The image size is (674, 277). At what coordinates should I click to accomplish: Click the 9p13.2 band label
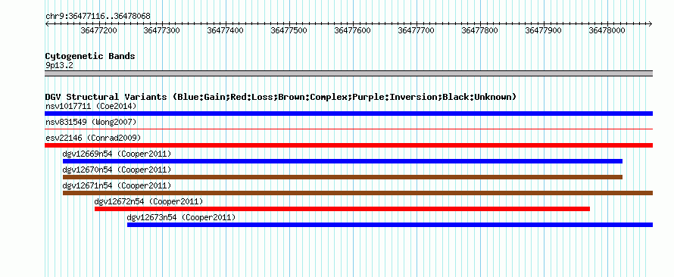click(59, 65)
